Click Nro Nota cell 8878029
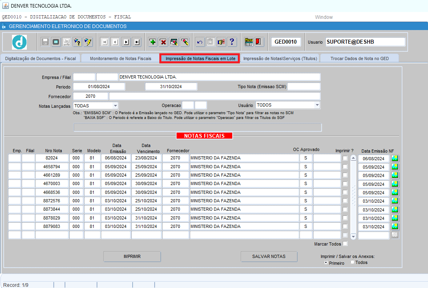 click(52, 218)
